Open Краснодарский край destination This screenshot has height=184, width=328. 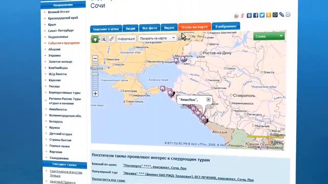pyautogui.click(x=63, y=18)
